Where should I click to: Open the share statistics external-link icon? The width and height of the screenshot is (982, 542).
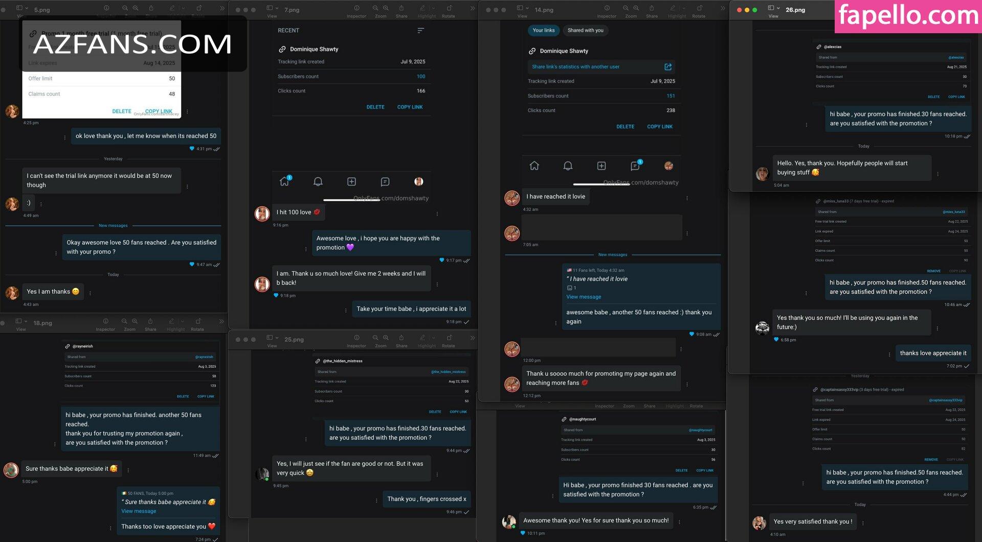(x=668, y=67)
